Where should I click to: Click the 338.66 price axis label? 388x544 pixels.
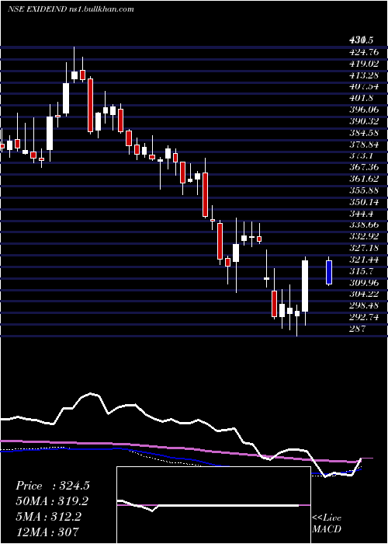(364, 225)
